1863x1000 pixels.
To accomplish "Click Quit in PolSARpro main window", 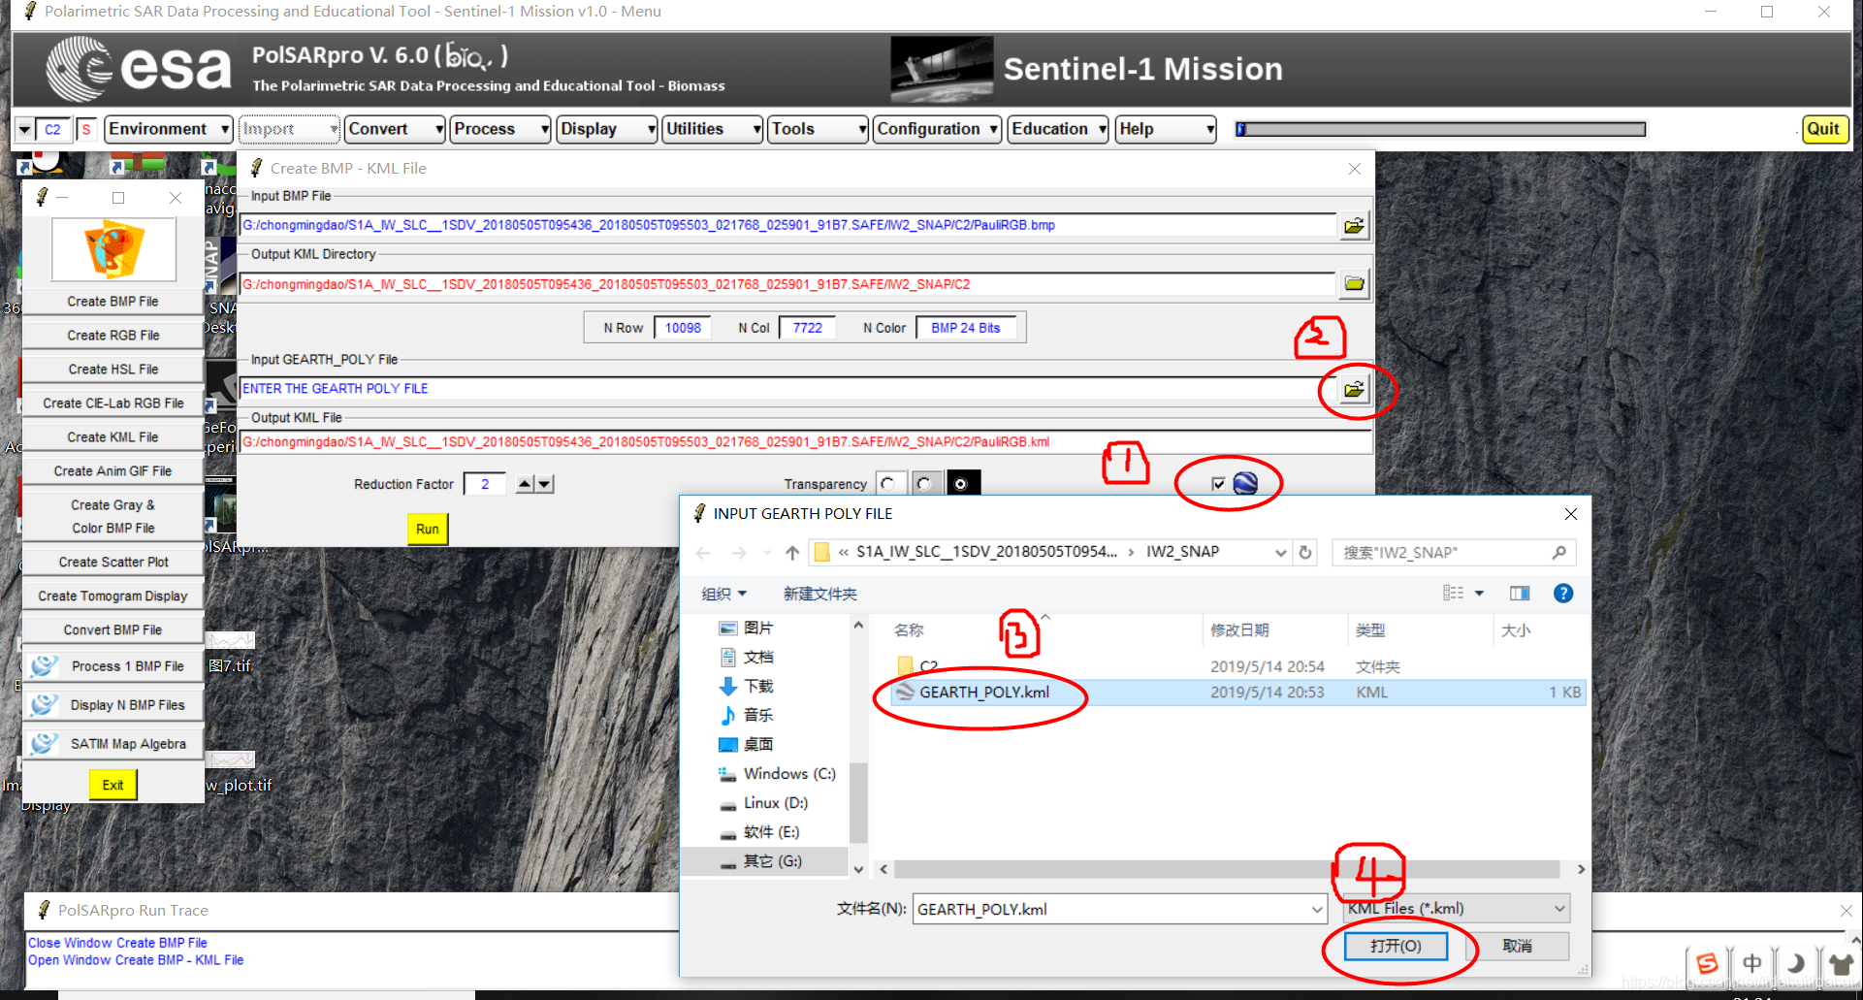I will (x=1824, y=129).
